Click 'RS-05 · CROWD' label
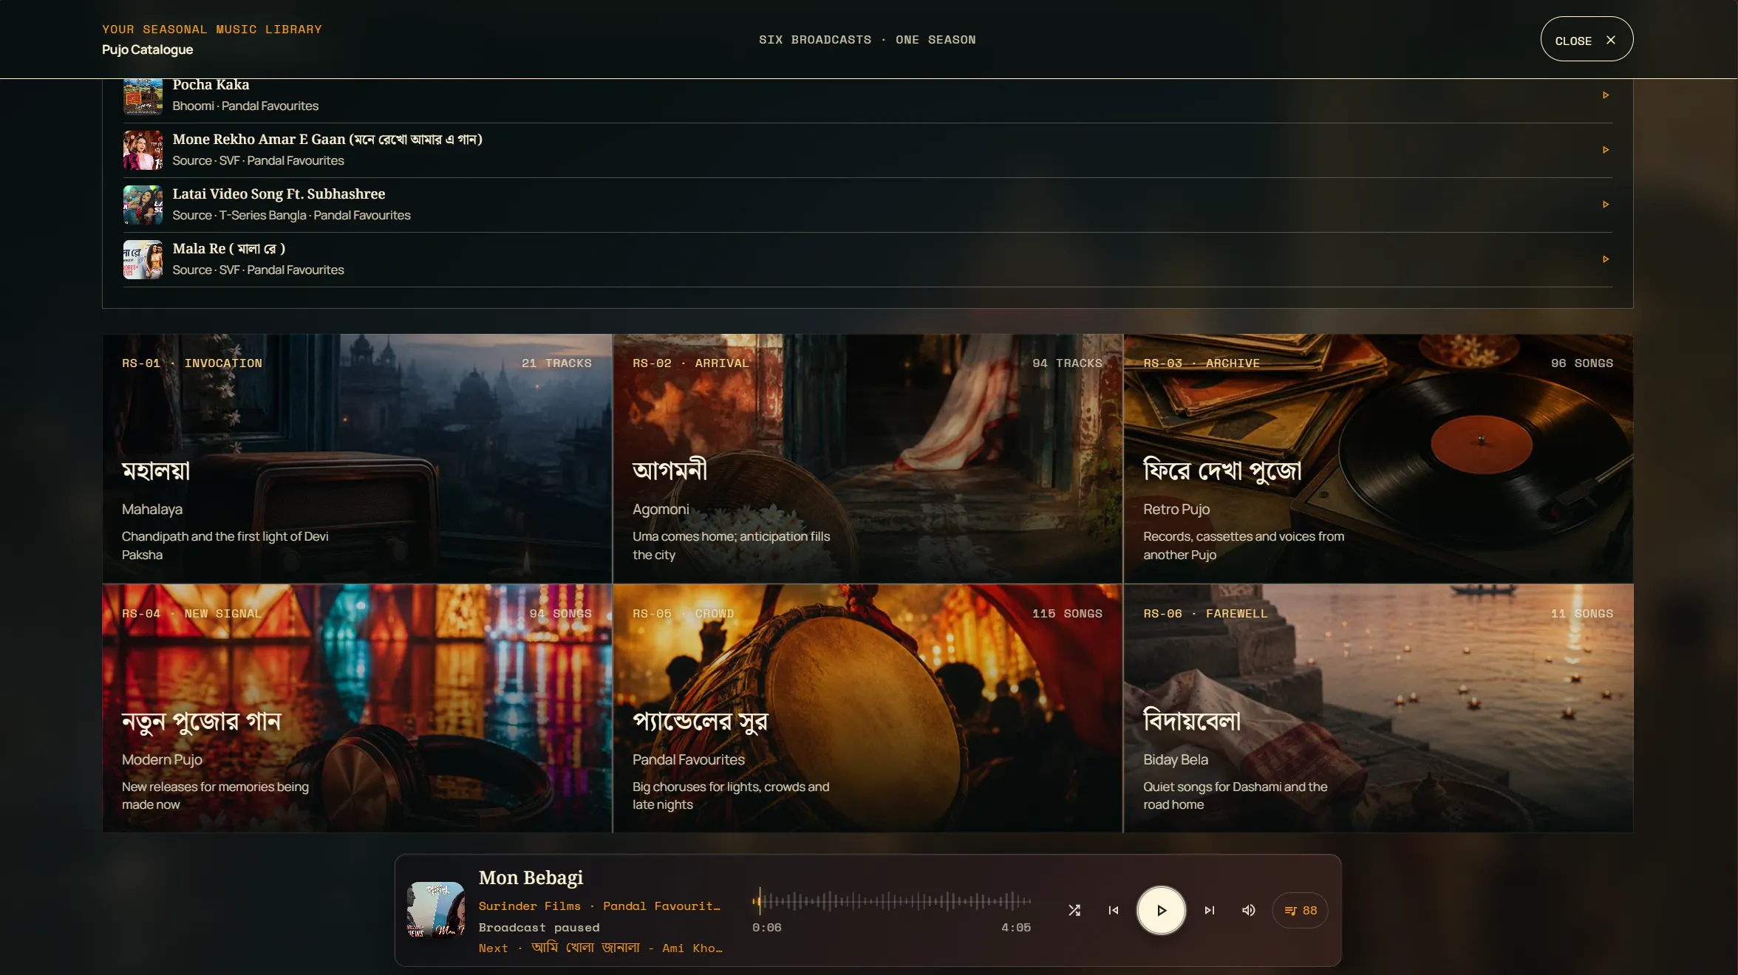The height and width of the screenshot is (975, 1738). [x=683, y=614]
